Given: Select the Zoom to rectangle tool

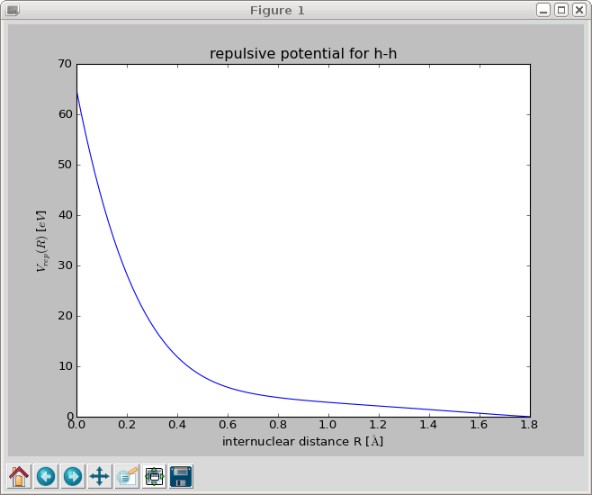Looking at the screenshot, I should tap(127, 476).
